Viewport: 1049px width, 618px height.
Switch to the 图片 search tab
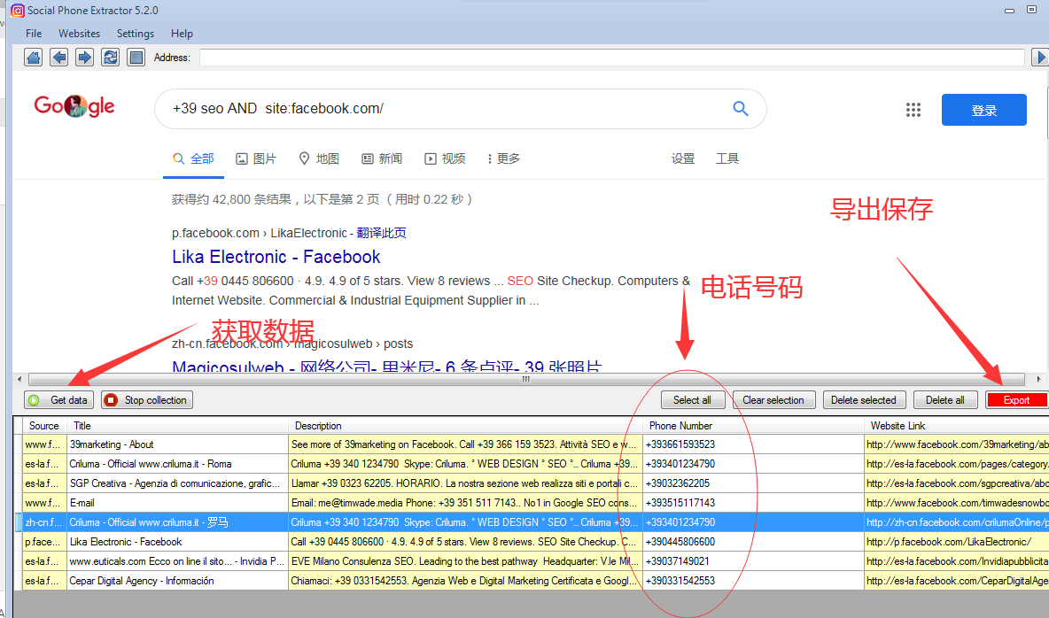[x=254, y=158]
